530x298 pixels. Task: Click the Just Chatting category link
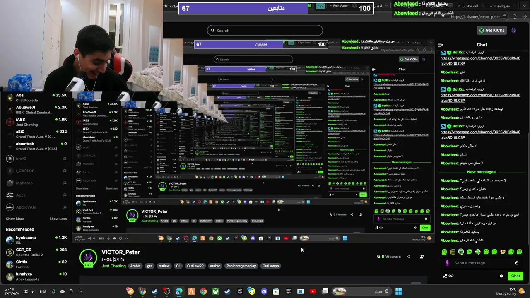pyautogui.click(x=113, y=266)
